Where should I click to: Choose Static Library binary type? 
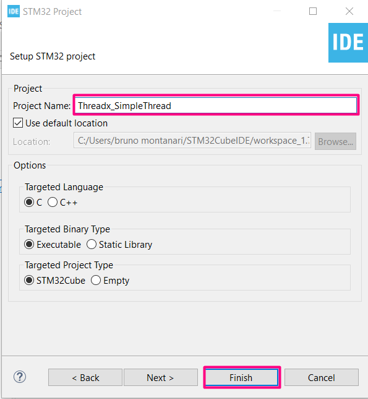coord(92,245)
